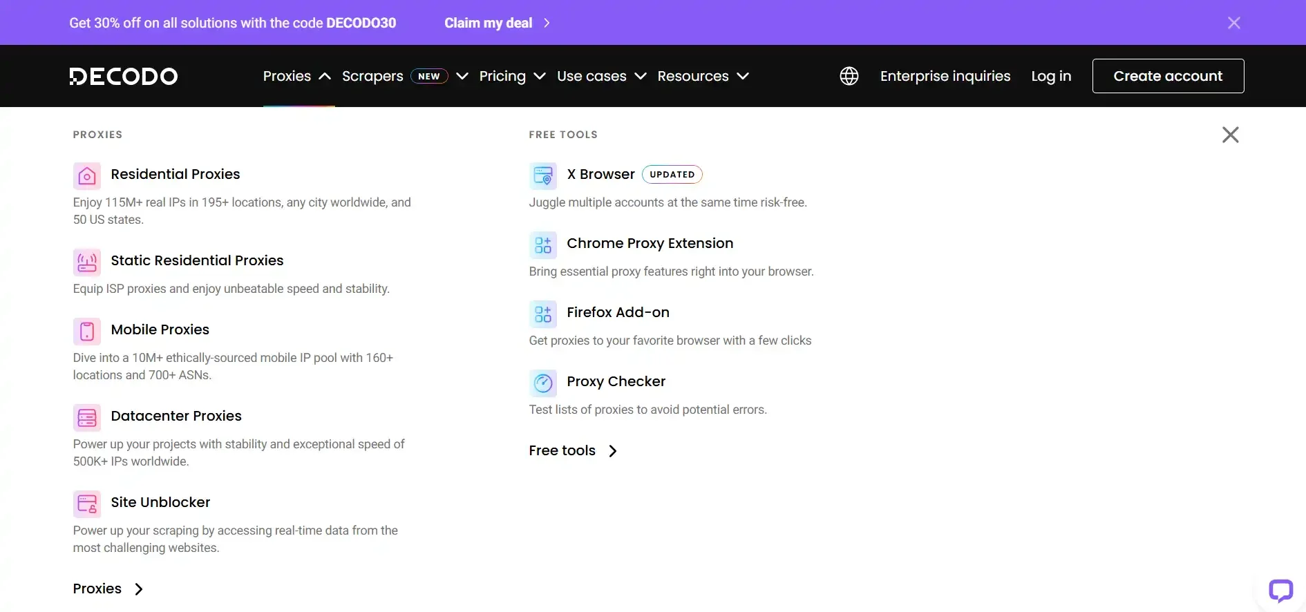
Task: Click the arrow next to bottom Proxies link
Action: [x=139, y=589]
